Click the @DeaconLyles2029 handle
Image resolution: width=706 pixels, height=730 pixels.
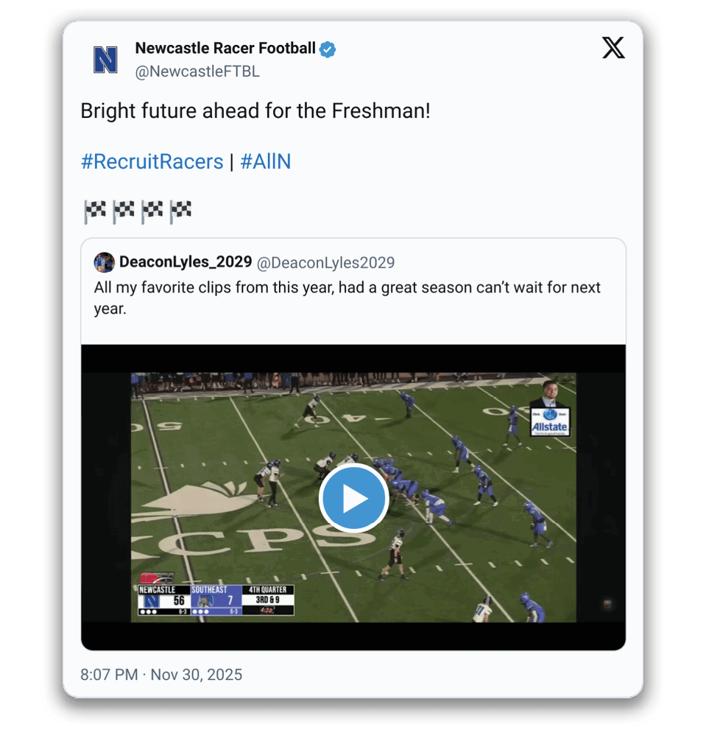tap(325, 262)
